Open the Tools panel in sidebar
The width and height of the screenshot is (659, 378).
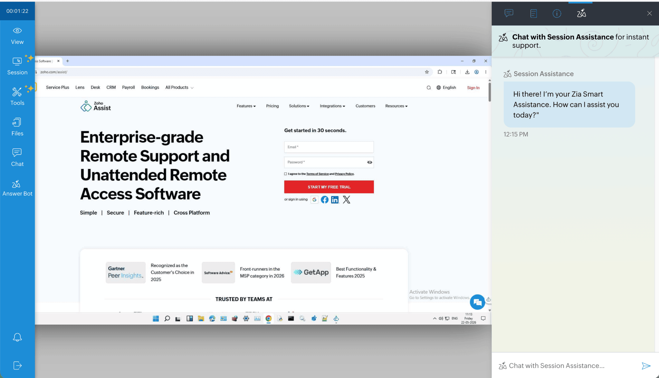(17, 96)
